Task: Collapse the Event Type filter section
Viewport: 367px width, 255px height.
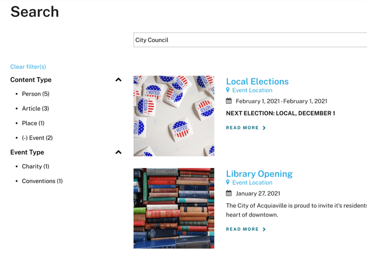Action: pyautogui.click(x=119, y=152)
